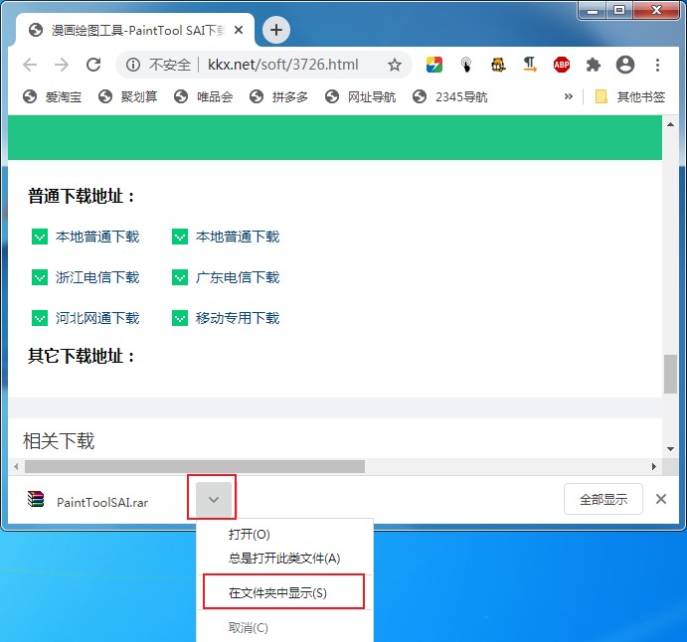
Task: Click the page's vertical scrollbar thumb
Action: (670, 374)
